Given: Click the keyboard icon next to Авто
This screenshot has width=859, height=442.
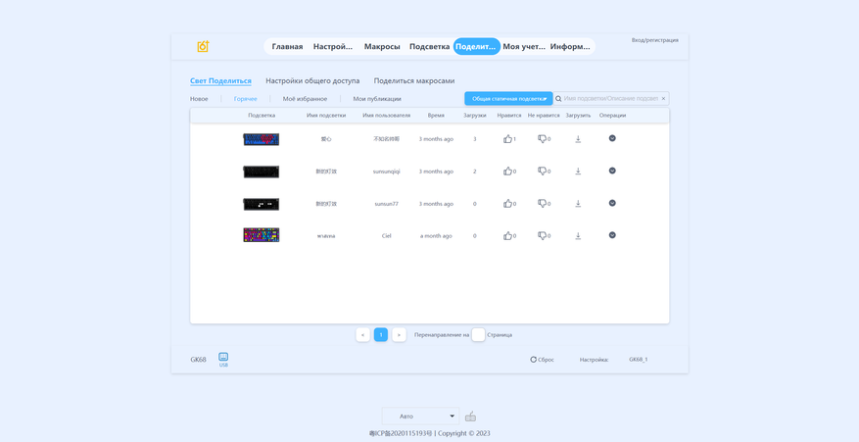Looking at the screenshot, I should (470, 417).
